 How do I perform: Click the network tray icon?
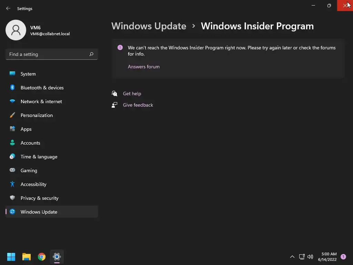tap(302, 257)
